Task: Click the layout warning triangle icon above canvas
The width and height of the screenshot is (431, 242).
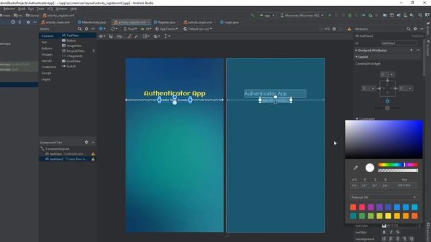Action: tap(349, 29)
